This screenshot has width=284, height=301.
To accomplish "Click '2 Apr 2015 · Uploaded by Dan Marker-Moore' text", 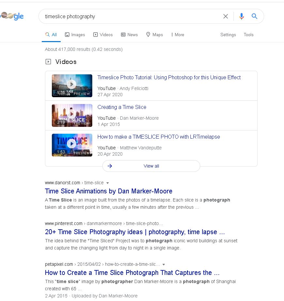I will coord(91,296).
